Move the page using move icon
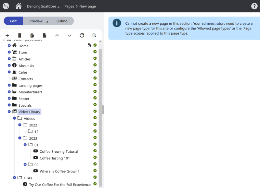Viewport: 260px width, 188px height. coord(45,35)
